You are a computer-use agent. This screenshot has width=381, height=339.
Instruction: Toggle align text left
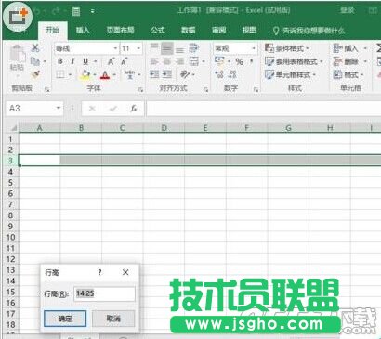(154, 61)
